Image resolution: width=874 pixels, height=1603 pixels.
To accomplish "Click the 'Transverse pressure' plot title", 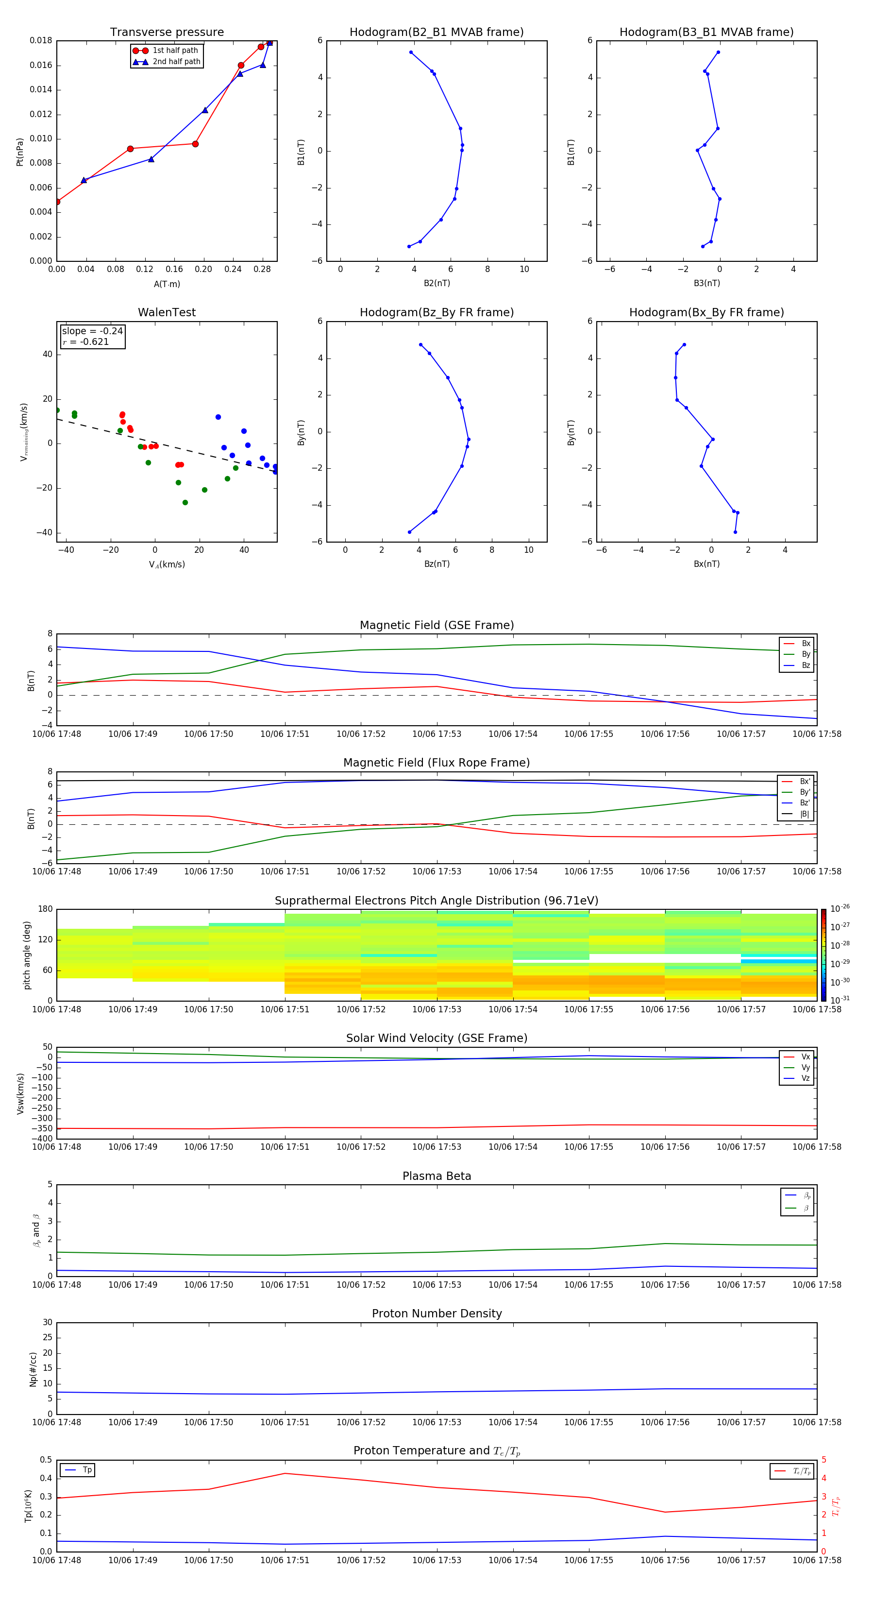I will tap(167, 33).
